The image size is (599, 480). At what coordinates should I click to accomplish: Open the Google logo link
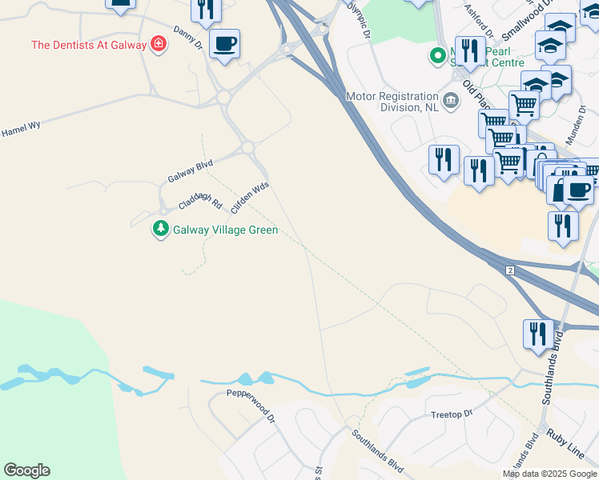click(26, 470)
